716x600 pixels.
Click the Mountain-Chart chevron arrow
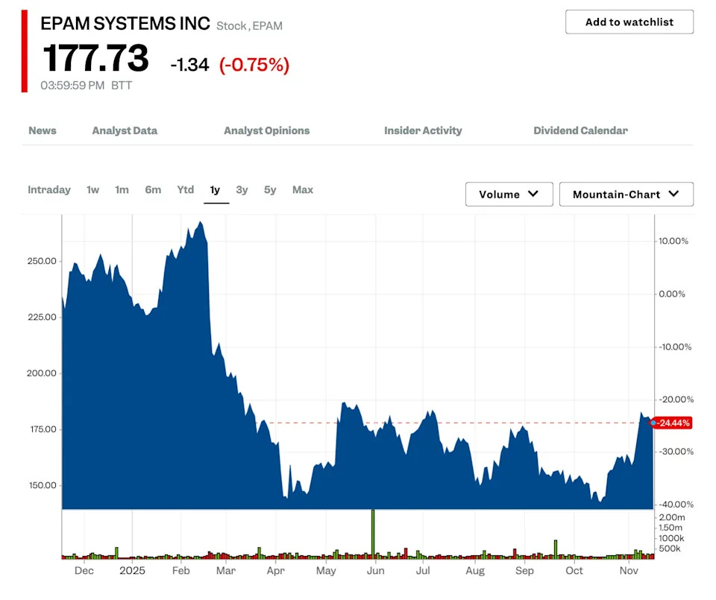coord(673,194)
